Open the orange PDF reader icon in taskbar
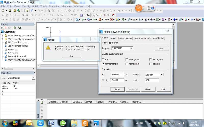204x127 pixels. point(85,123)
